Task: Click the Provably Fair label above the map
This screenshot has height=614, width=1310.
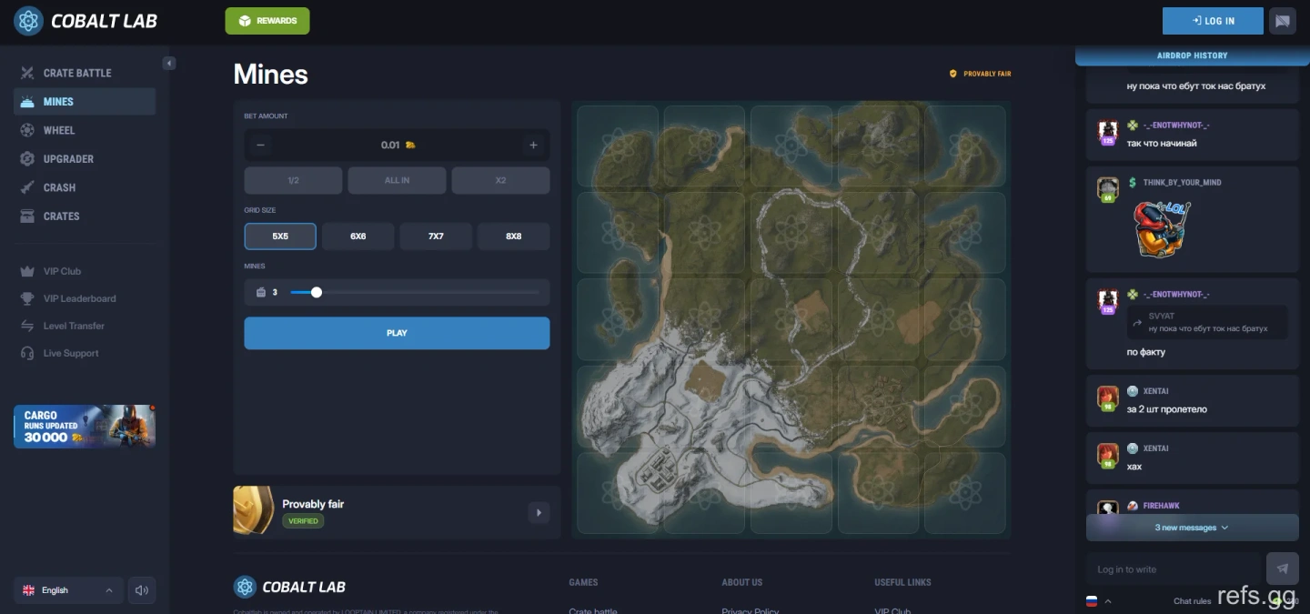Action: pyautogui.click(x=987, y=74)
